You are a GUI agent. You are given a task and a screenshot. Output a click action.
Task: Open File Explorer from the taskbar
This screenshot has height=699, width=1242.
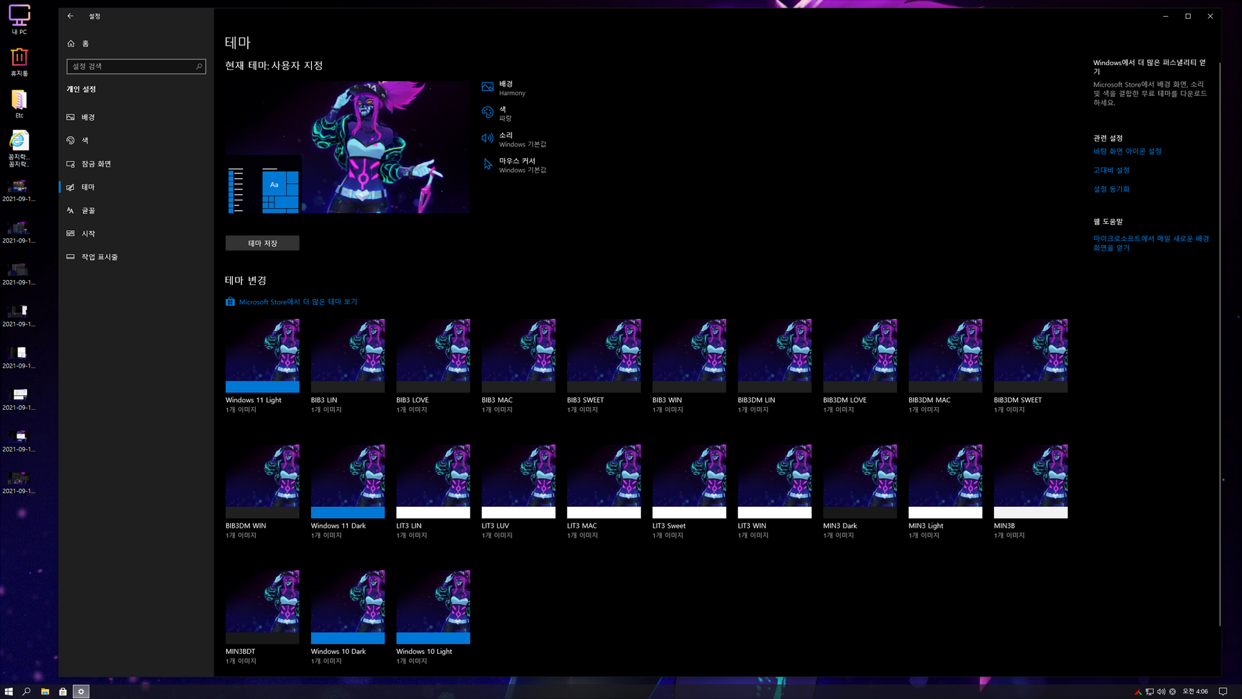pyautogui.click(x=44, y=691)
